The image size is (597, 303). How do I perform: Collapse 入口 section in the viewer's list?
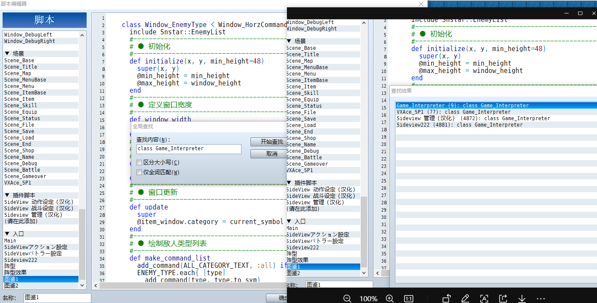coord(289,222)
